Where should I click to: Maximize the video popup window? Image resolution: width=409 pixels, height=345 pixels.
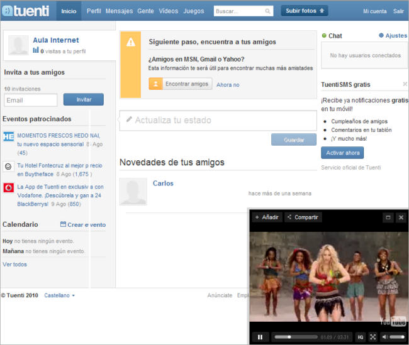pyautogui.click(x=388, y=217)
